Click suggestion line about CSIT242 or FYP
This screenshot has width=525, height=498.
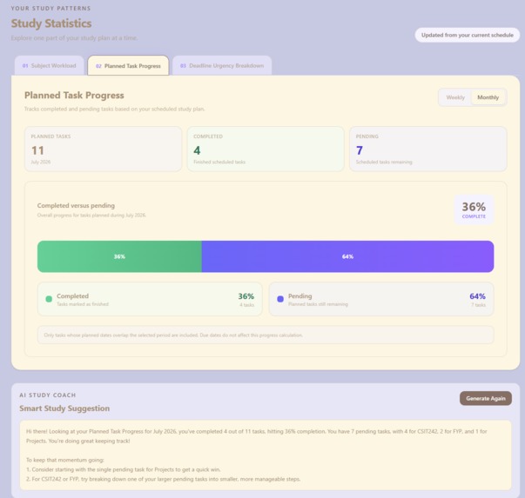[163, 479]
